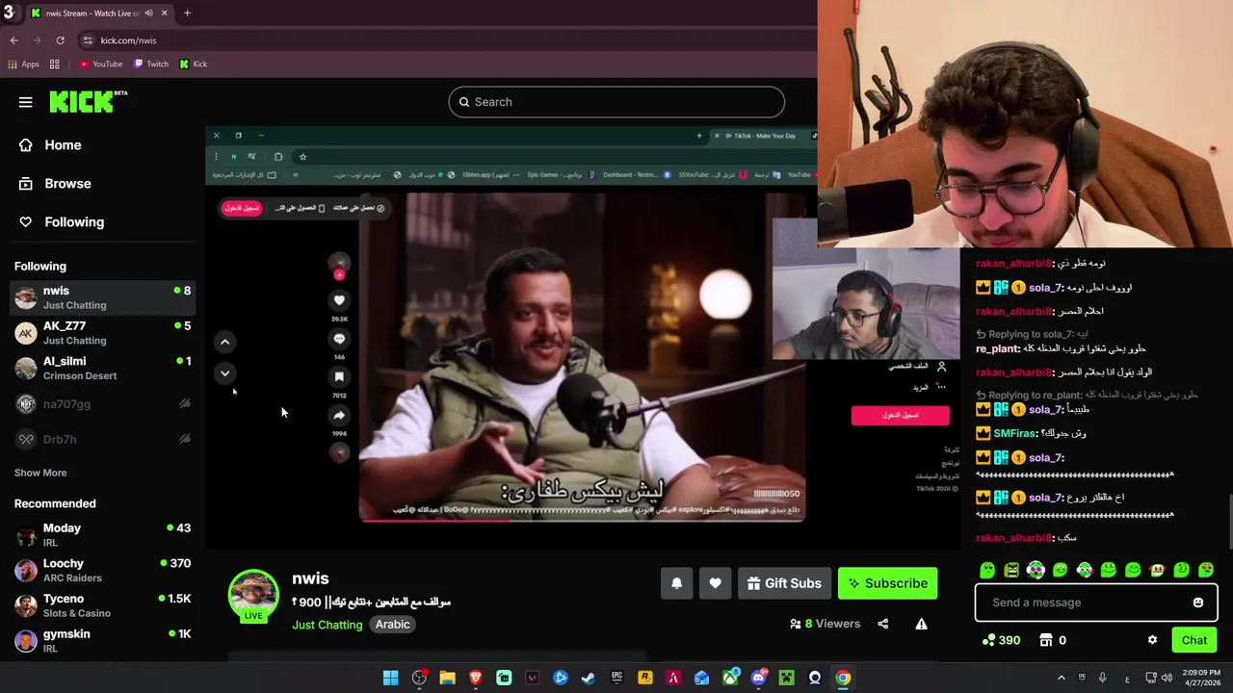Image resolution: width=1233 pixels, height=693 pixels.
Task: Open the AK_Z77 channel
Action: [102, 333]
